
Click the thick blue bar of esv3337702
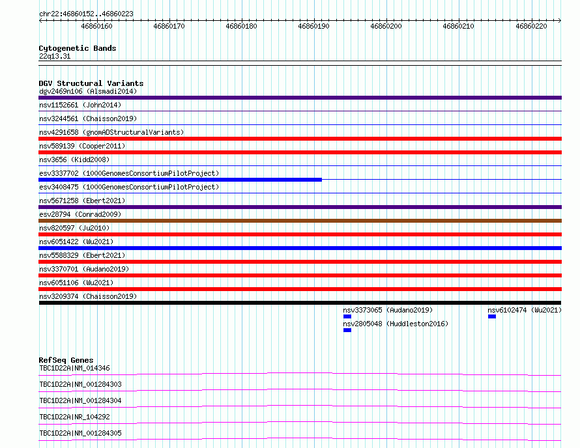(x=180, y=180)
